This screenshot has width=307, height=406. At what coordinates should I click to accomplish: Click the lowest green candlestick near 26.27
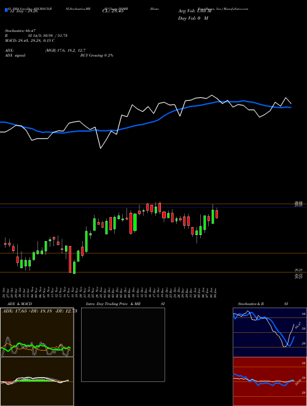coord(74,268)
